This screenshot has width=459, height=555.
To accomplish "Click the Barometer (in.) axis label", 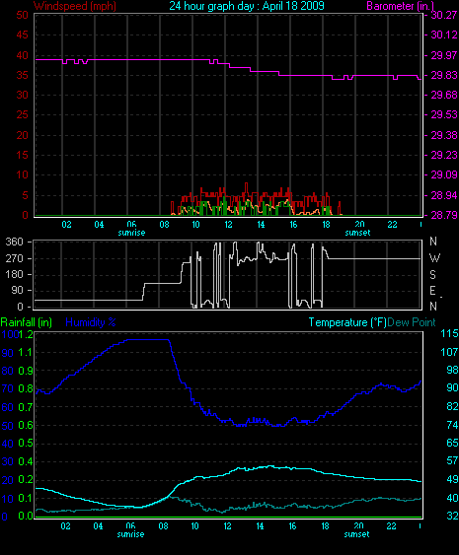I will [401, 6].
